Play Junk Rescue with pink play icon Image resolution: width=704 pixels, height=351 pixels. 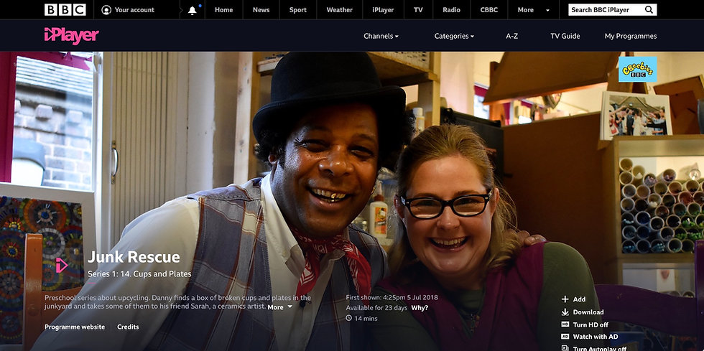[x=62, y=265]
